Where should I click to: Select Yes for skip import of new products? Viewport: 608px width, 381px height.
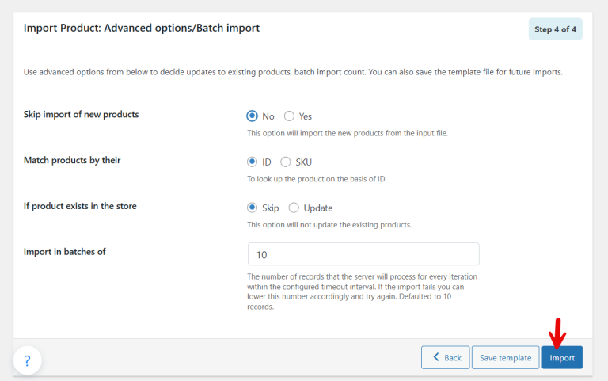pyautogui.click(x=289, y=116)
